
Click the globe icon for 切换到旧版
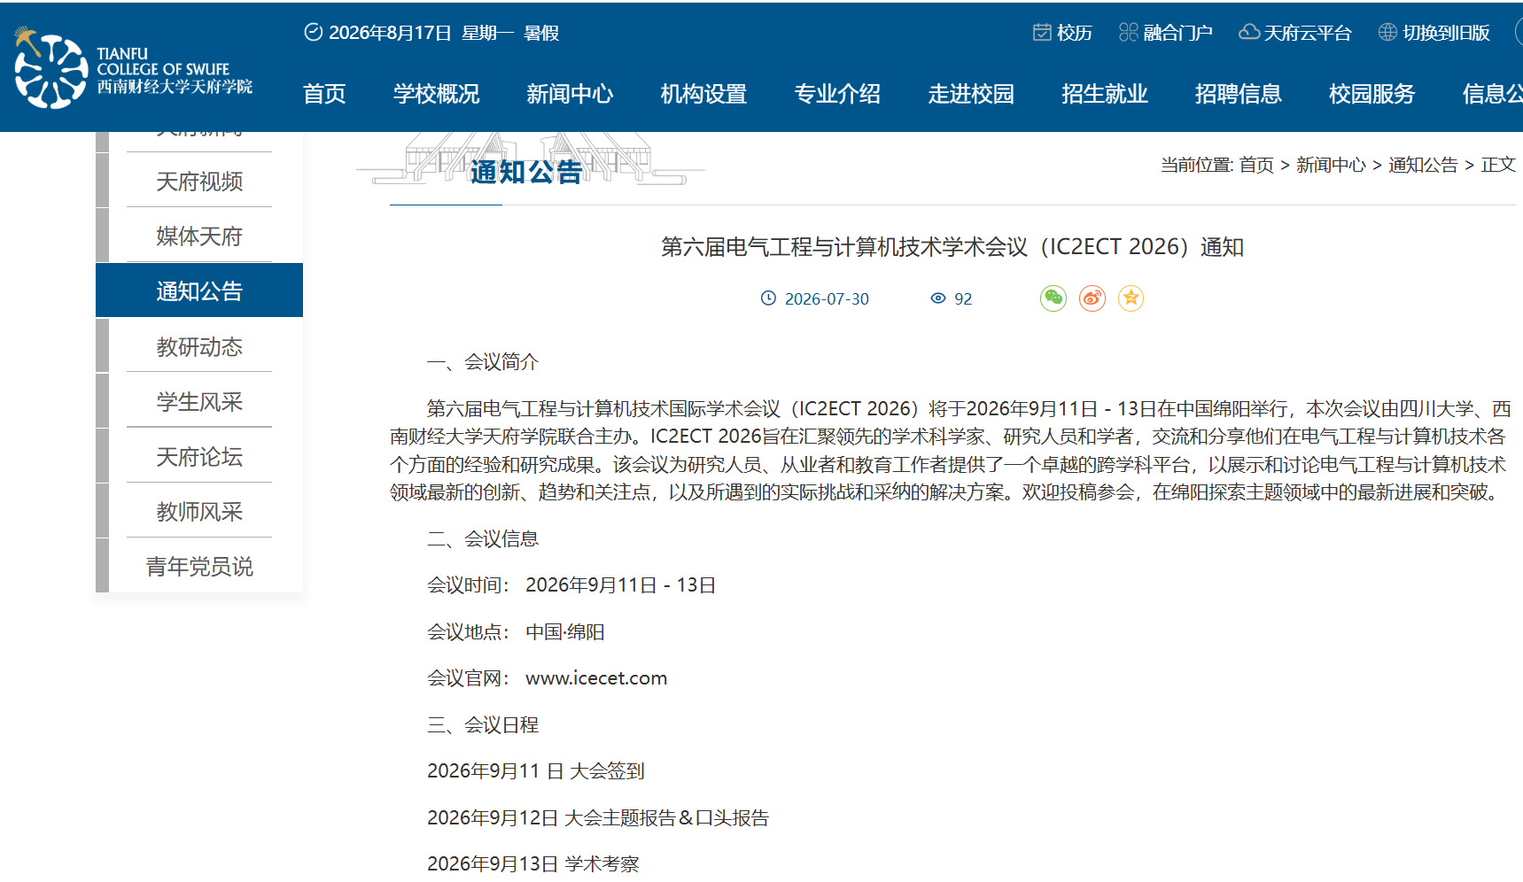tap(1387, 33)
